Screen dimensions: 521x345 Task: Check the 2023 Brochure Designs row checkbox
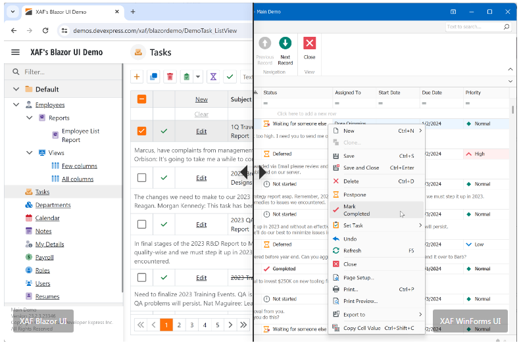point(141,177)
